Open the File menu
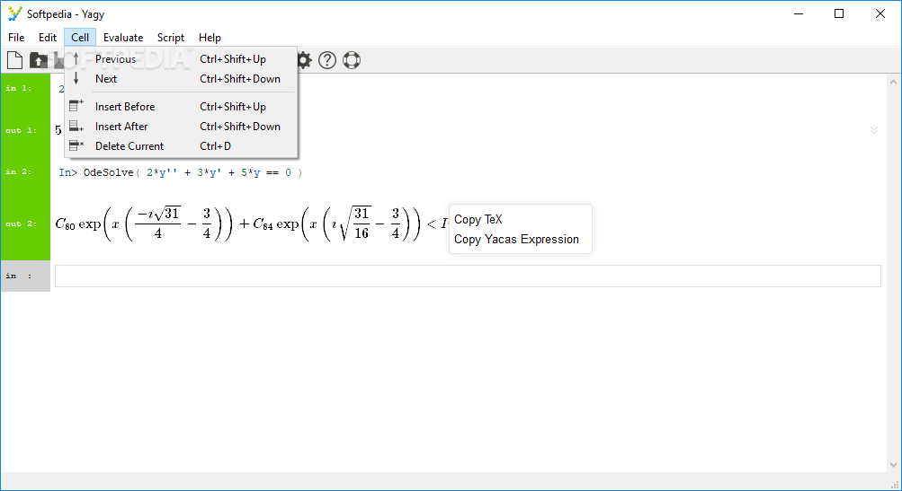This screenshot has height=491, width=902. pyautogui.click(x=16, y=38)
